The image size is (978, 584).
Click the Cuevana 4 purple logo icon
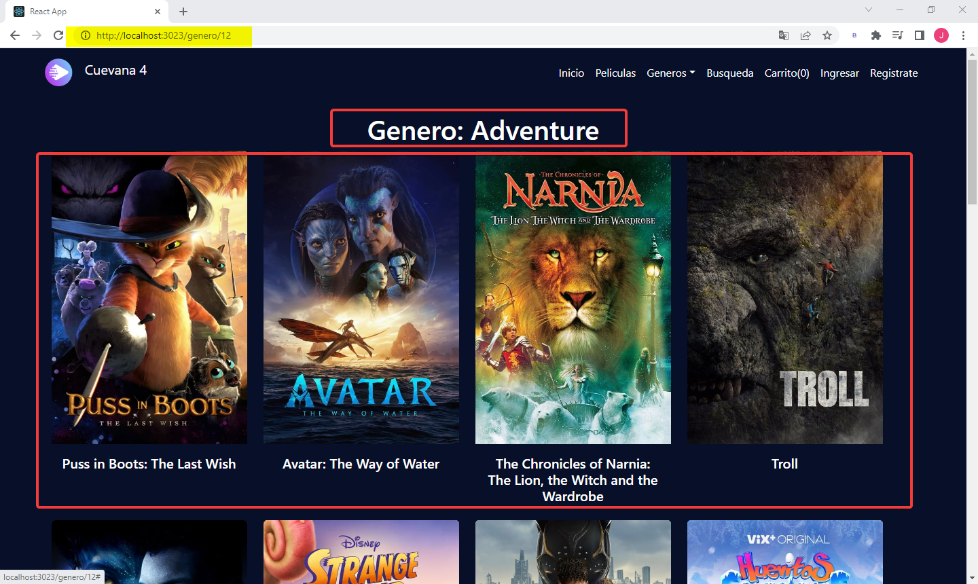tap(58, 73)
